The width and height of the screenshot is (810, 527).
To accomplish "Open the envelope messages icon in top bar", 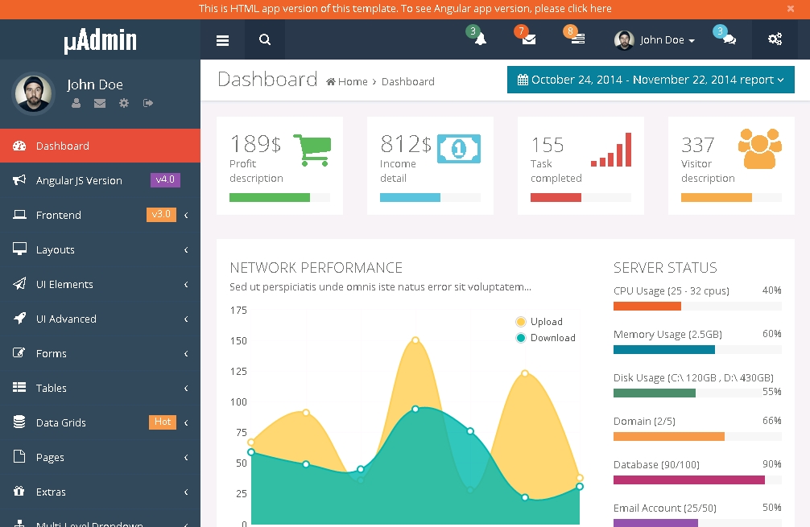I will (x=529, y=39).
